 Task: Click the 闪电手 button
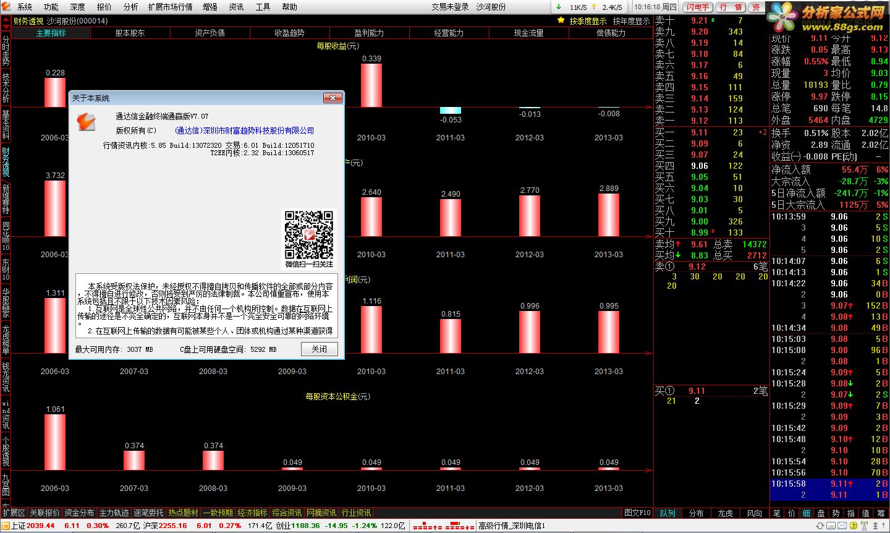click(x=698, y=7)
